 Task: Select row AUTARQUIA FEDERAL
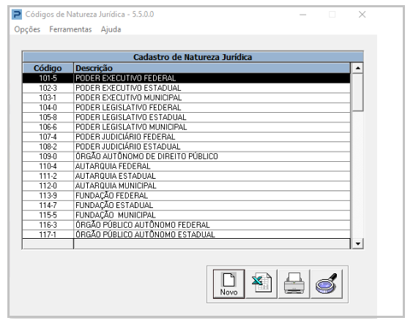187,166
